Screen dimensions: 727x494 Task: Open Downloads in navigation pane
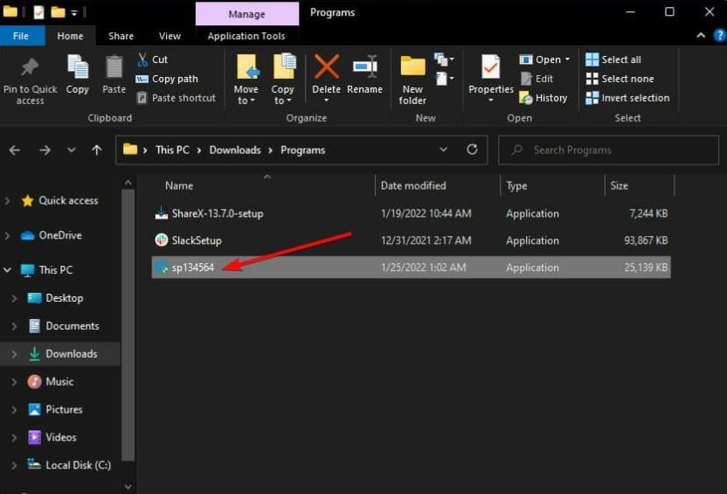point(72,354)
